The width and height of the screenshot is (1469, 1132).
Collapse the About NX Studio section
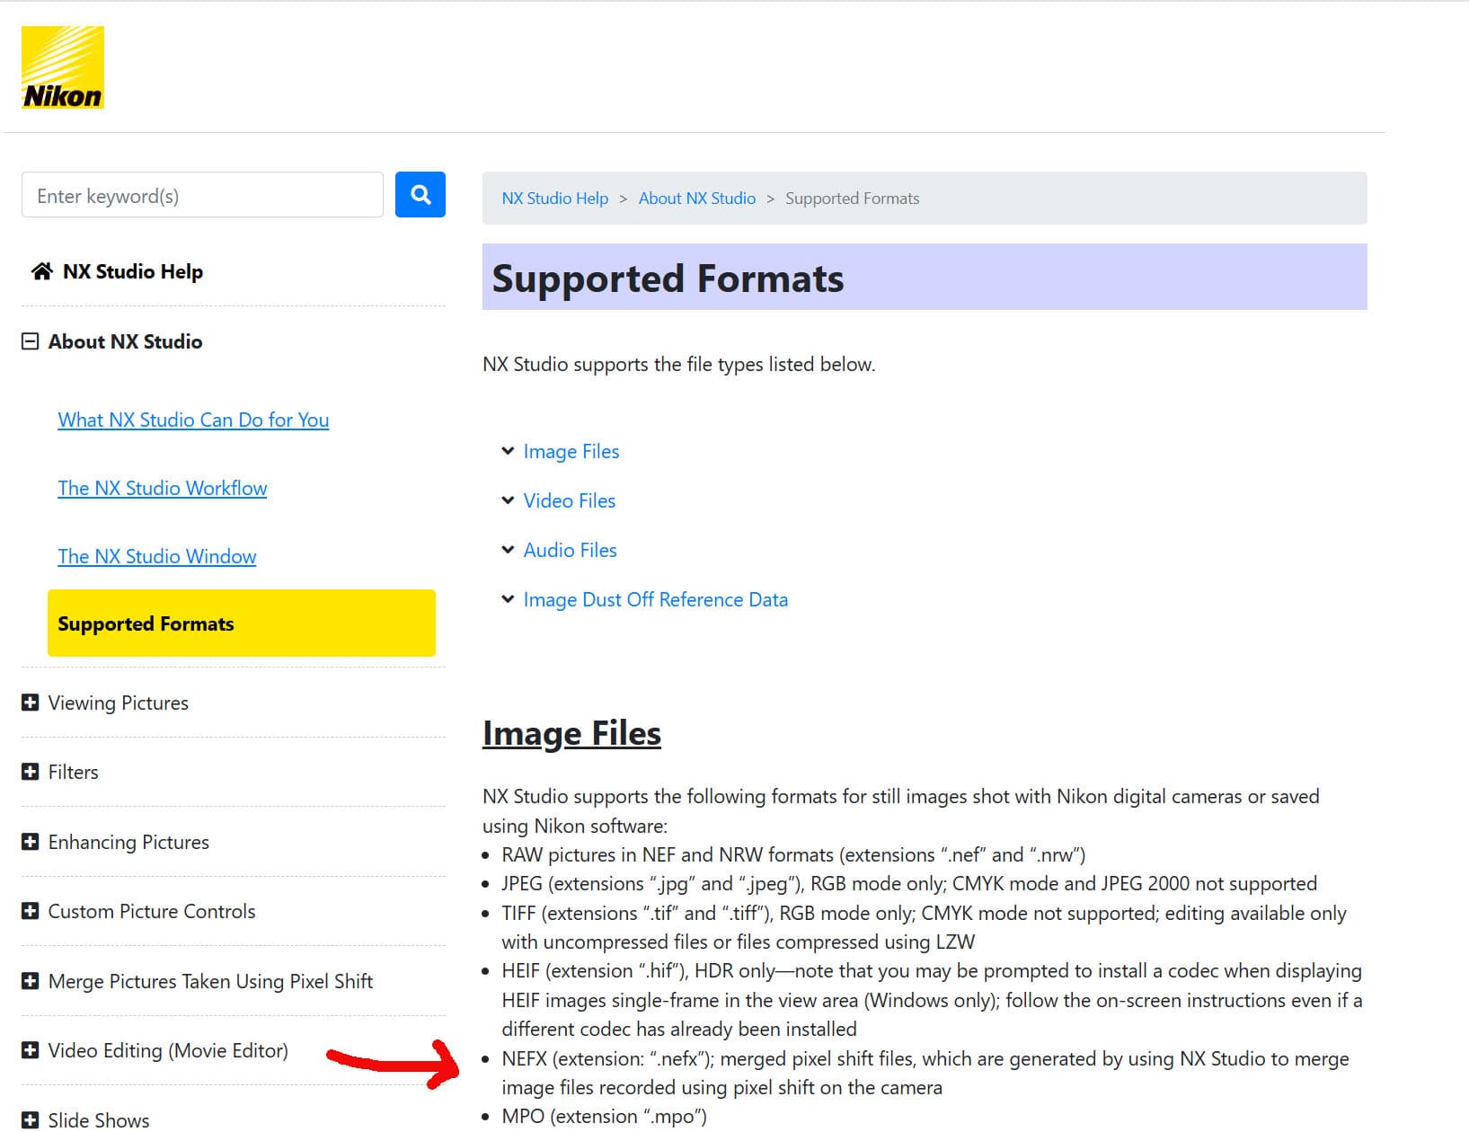[x=30, y=341]
